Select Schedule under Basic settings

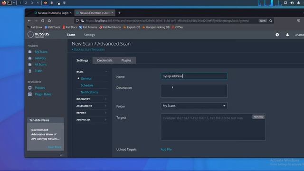[x=87, y=85]
